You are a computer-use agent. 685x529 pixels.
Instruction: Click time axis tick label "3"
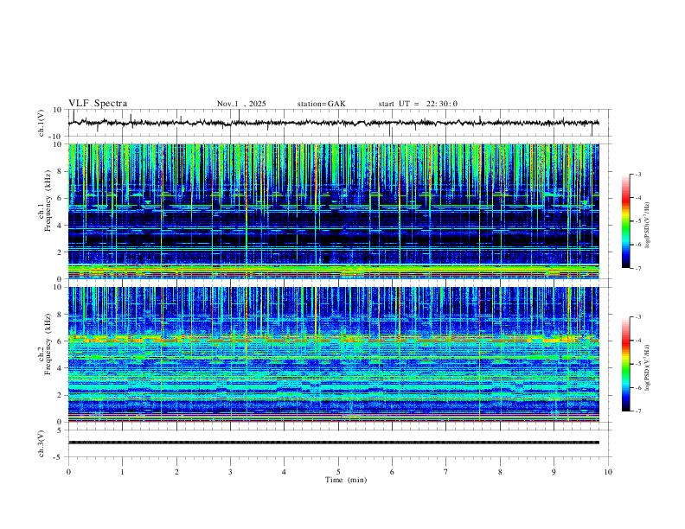[x=230, y=472]
